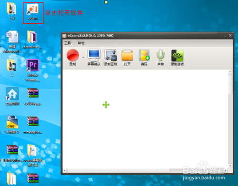Open the 工具 menu

click(x=68, y=43)
